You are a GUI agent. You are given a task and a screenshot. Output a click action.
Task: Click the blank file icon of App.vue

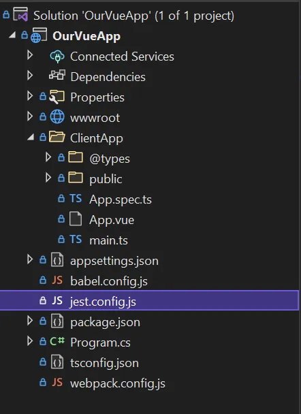[x=76, y=219]
